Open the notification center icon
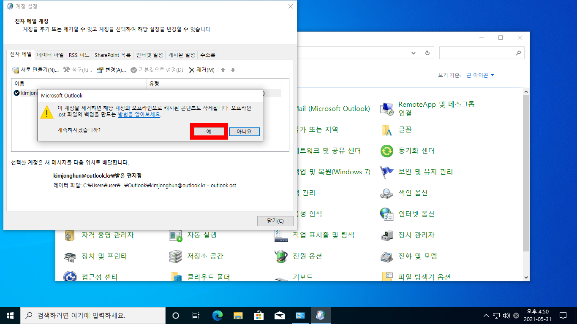Viewport: 577px width, 324px height. point(563,316)
